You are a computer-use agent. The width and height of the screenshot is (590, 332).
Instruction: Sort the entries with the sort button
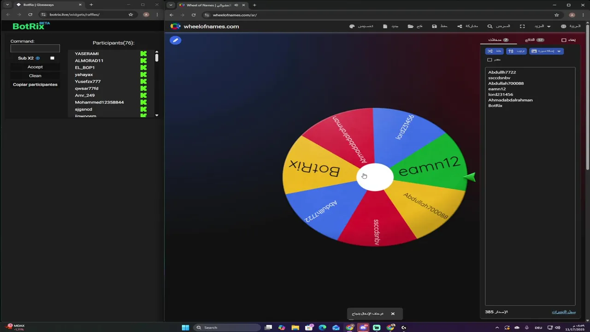coord(516,51)
